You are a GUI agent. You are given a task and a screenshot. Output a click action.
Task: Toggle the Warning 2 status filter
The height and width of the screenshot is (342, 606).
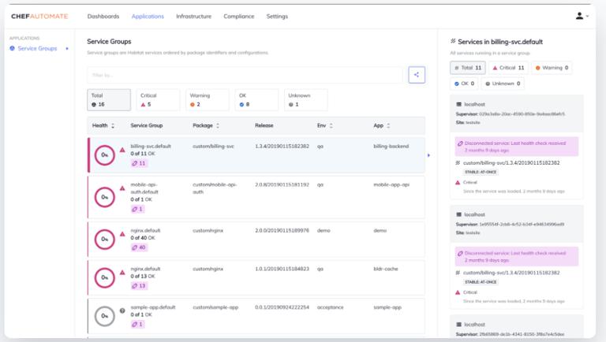coord(208,99)
